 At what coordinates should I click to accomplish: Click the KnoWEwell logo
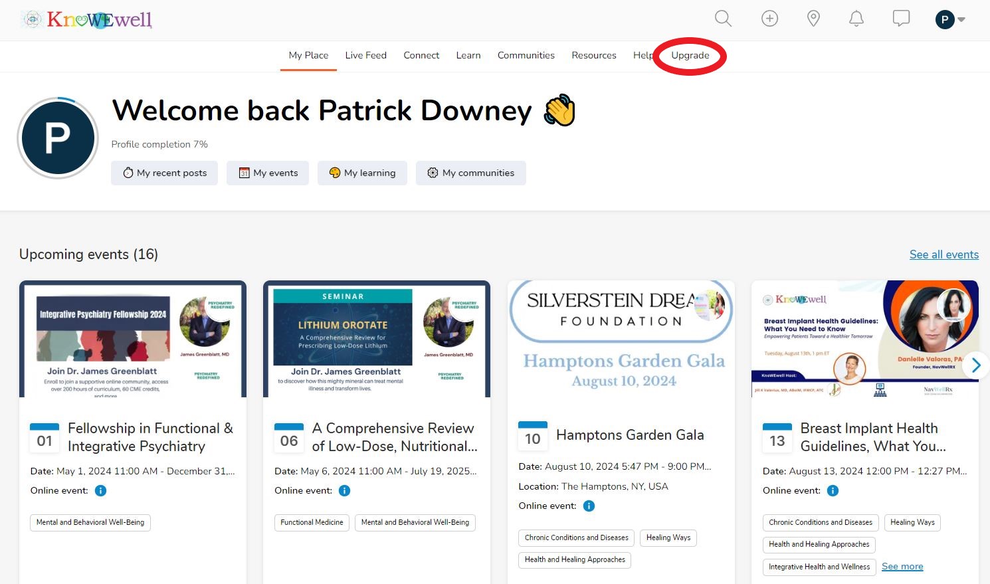86,19
